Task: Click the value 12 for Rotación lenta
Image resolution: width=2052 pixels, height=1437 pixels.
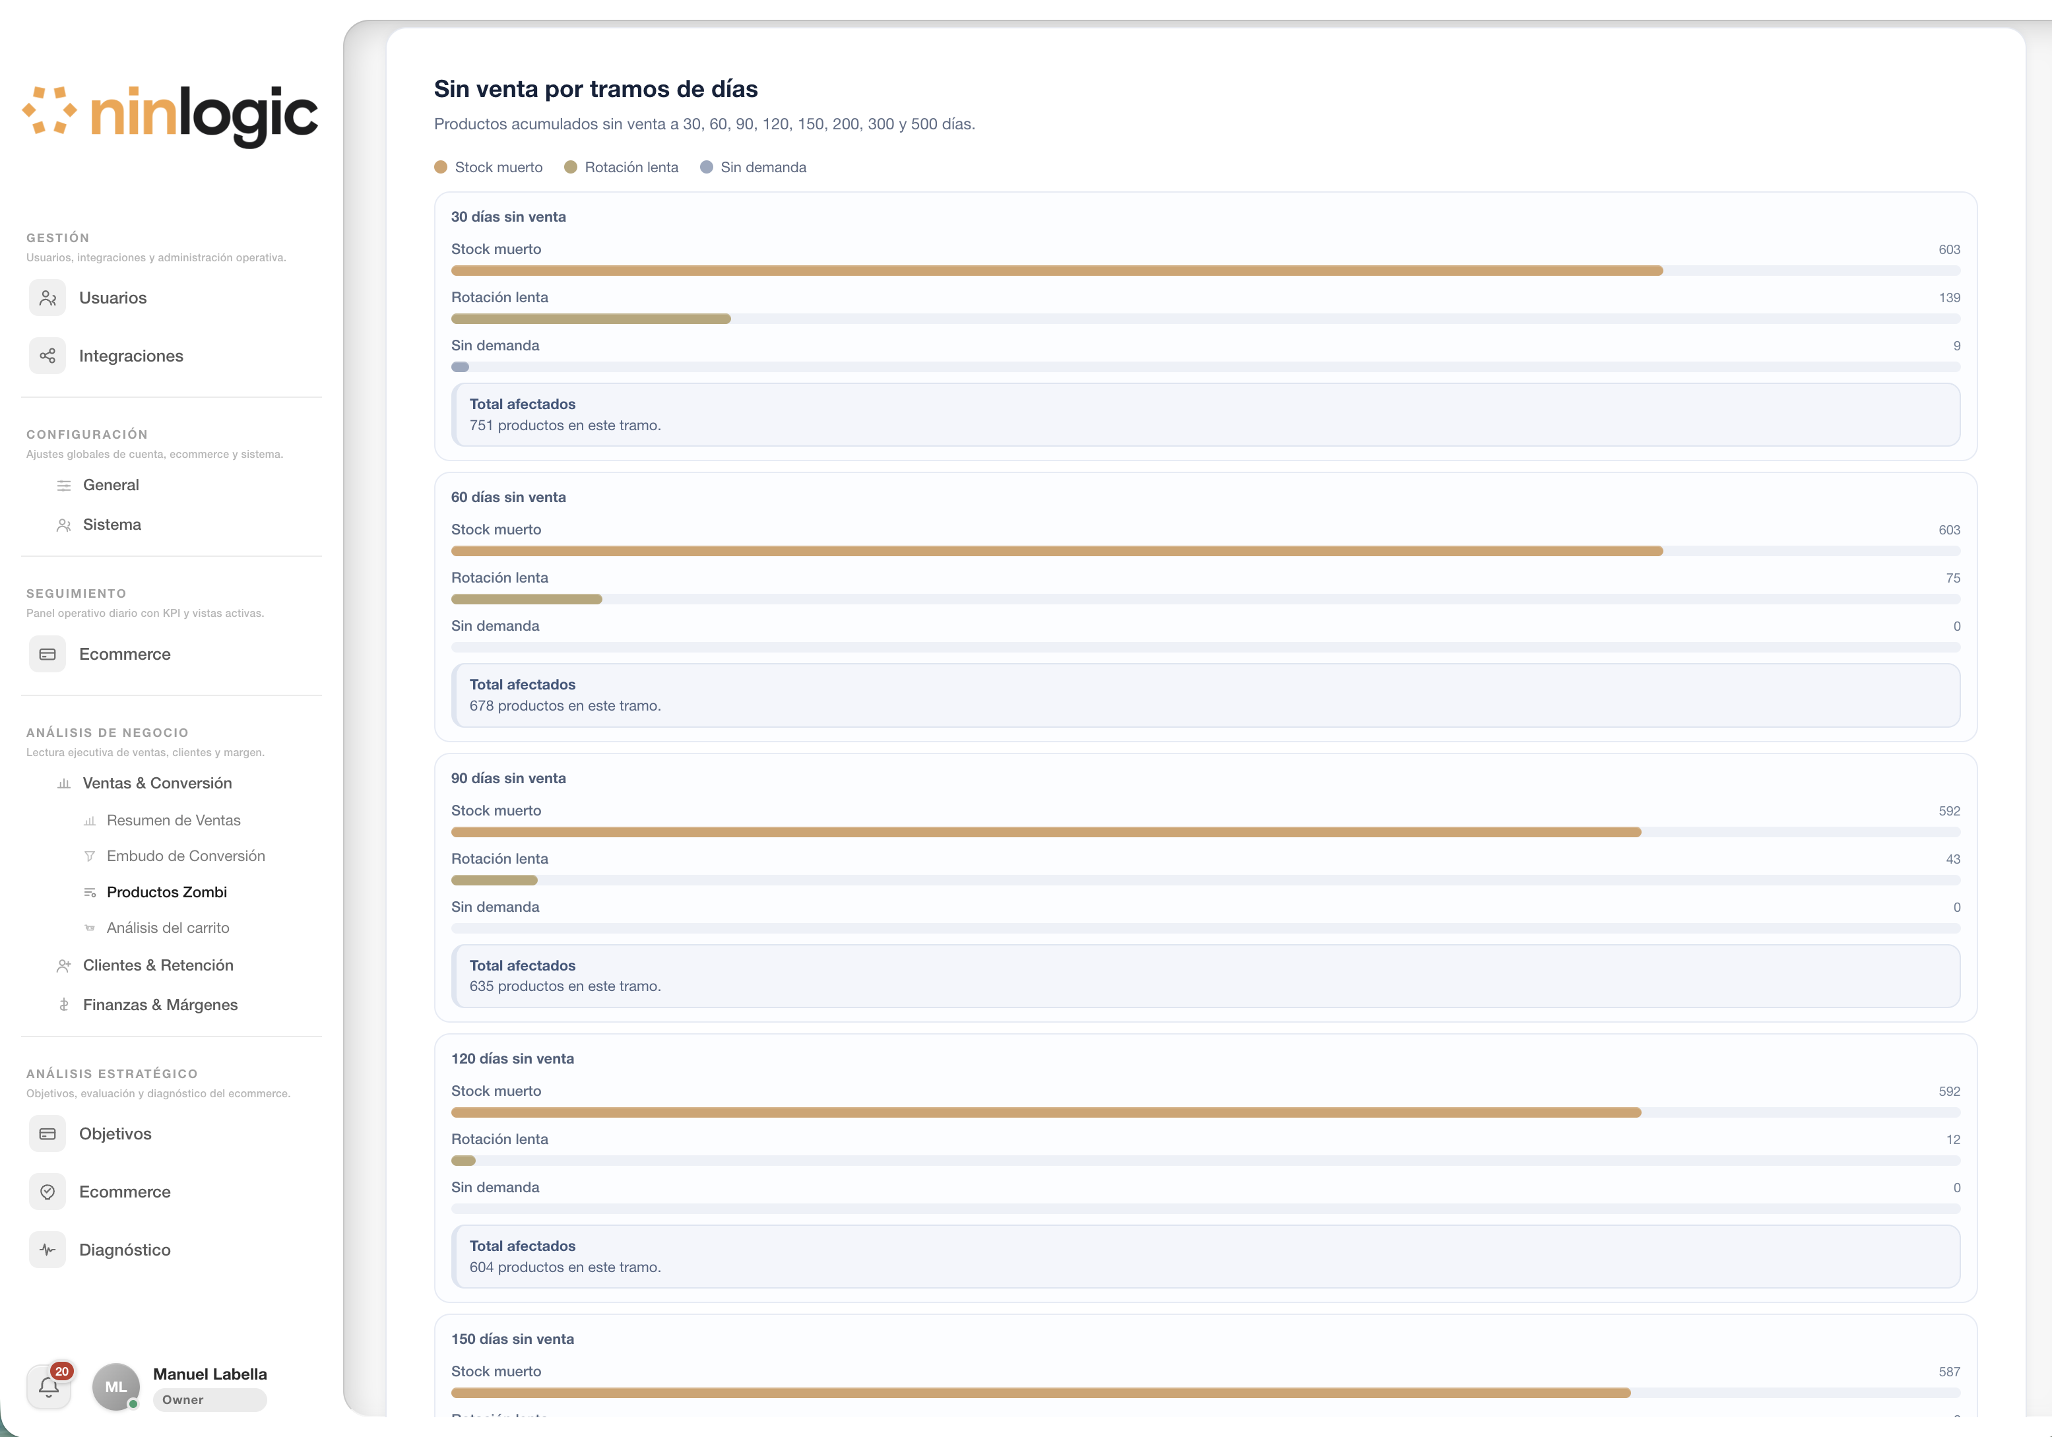Action: pyautogui.click(x=1954, y=1139)
